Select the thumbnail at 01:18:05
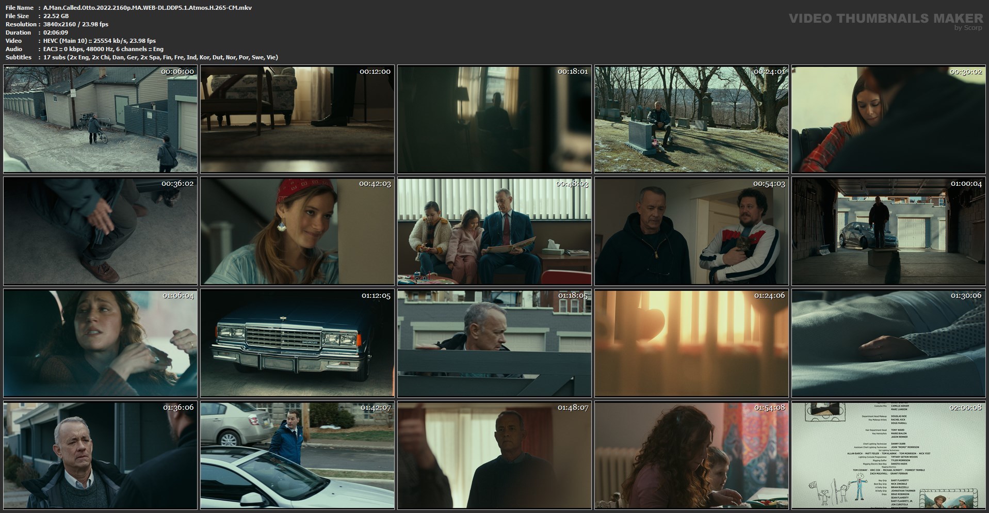The width and height of the screenshot is (989, 513). coord(494,343)
